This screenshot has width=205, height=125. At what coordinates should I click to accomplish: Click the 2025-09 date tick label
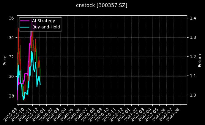pyautogui.click(x=10, y=115)
